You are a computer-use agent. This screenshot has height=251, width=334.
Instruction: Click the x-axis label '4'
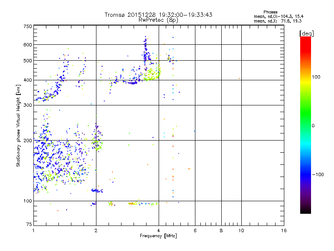click(x=159, y=231)
